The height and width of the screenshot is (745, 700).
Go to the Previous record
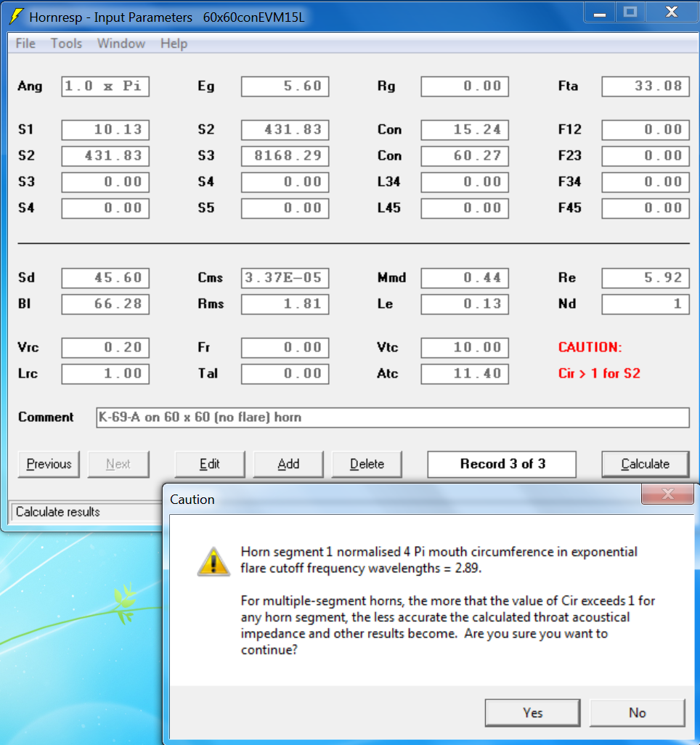[x=49, y=464]
